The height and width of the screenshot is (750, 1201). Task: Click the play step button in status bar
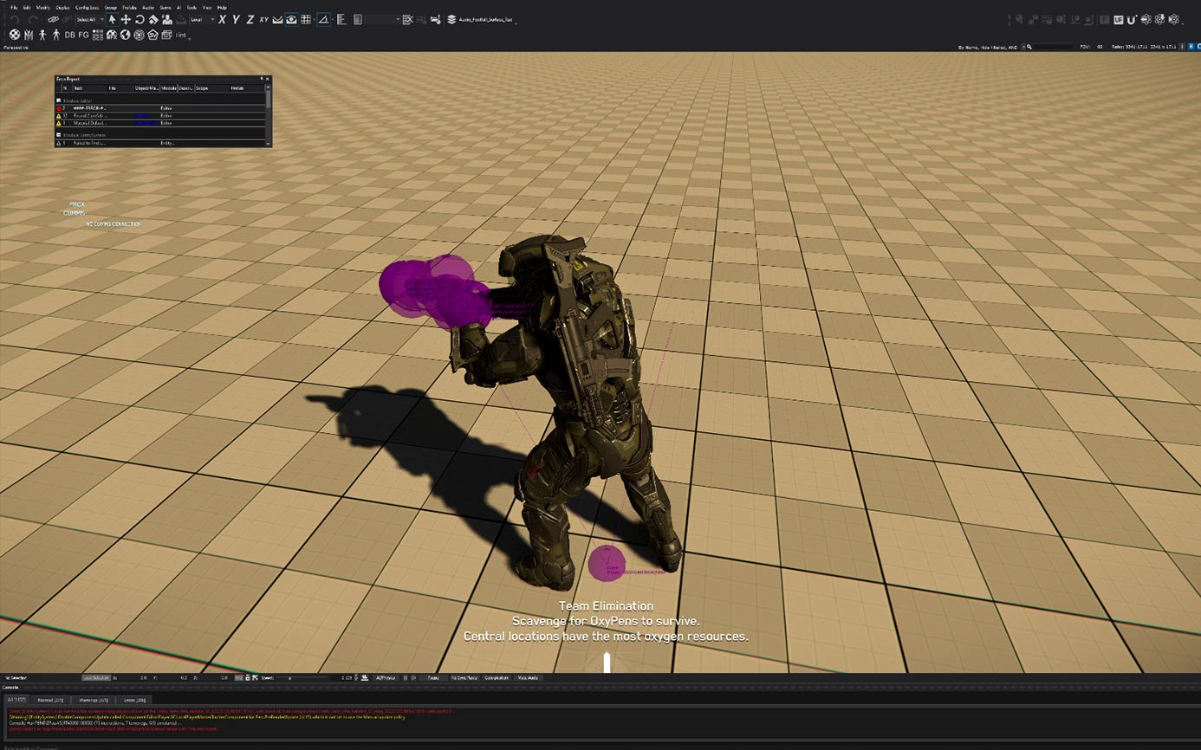(413, 677)
